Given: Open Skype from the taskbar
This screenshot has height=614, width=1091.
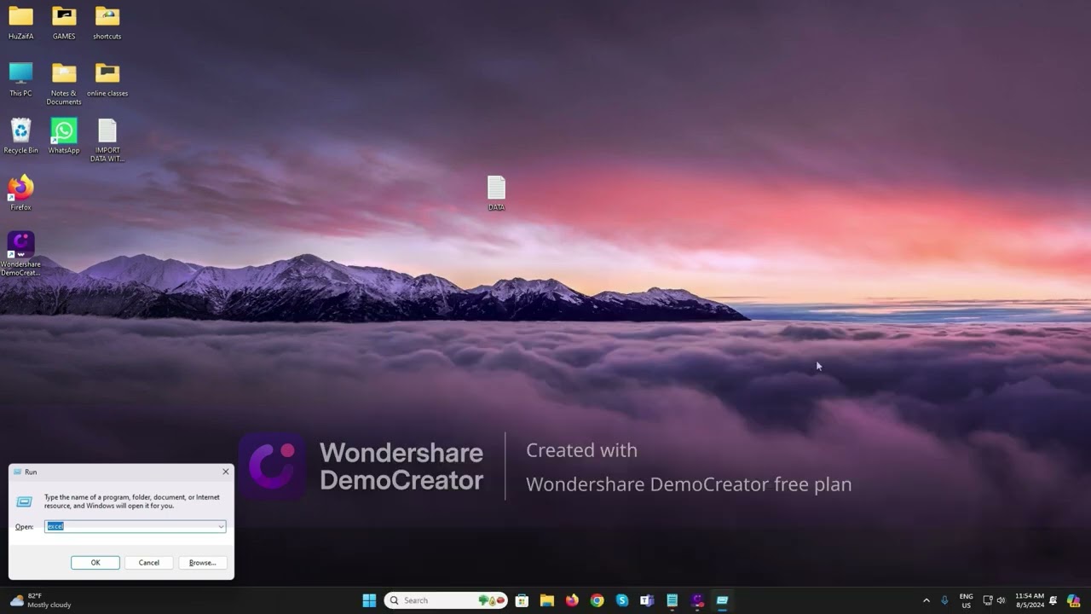Looking at the screenshot, I should [x=622, y=600].
